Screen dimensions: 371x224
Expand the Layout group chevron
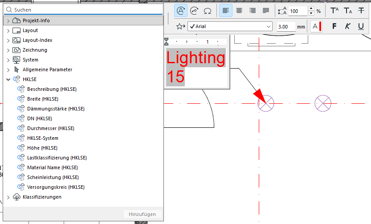tap(8, 31)
